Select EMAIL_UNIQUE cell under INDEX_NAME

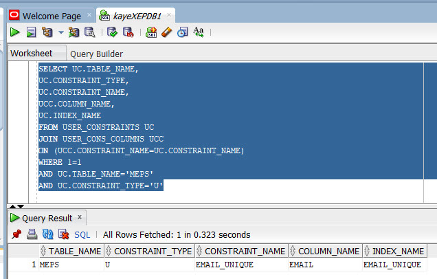tap(394, 265)
